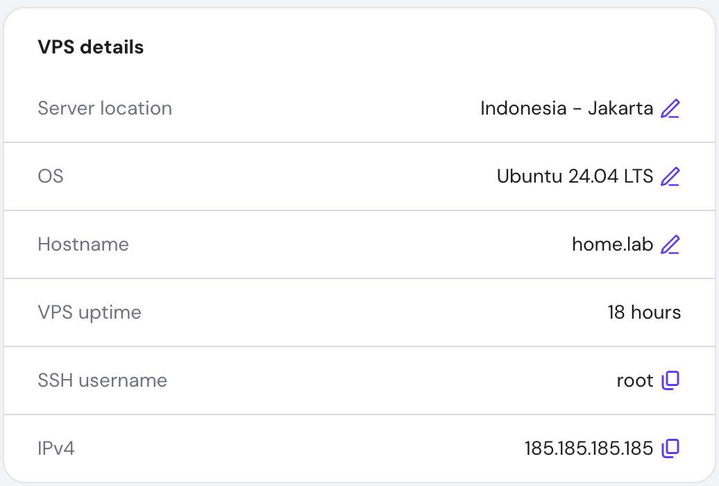Click the copy icon beside the IPv4 value
Screen dimensions: 719x486
tap(670, 449)
